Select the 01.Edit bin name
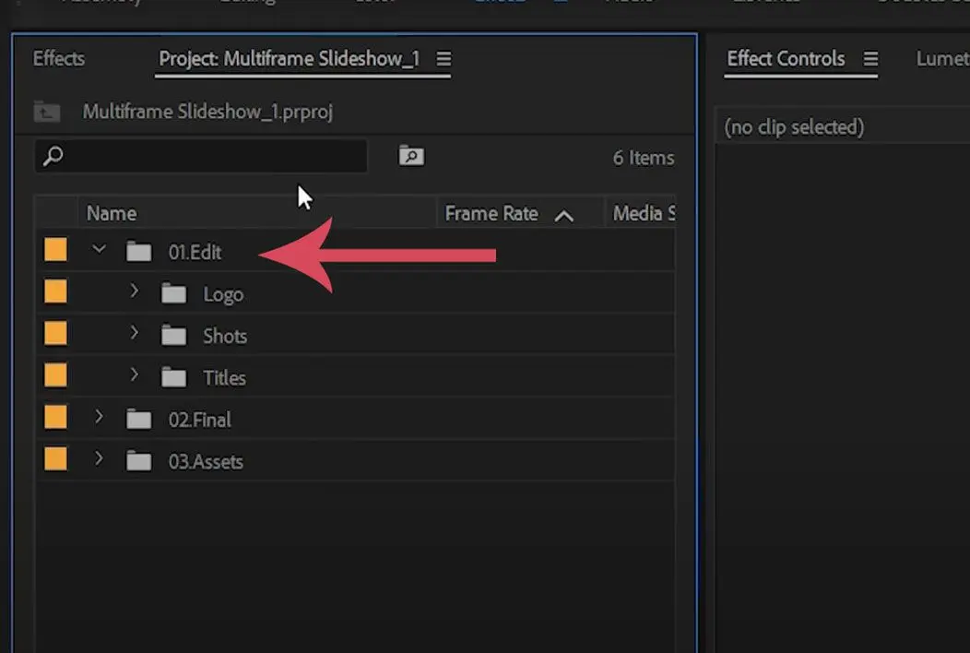The width and height of the screenshot is (970, 653). coord(195,252)
